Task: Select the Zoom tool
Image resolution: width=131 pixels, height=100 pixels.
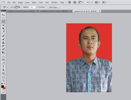Action: pos(3,80)
